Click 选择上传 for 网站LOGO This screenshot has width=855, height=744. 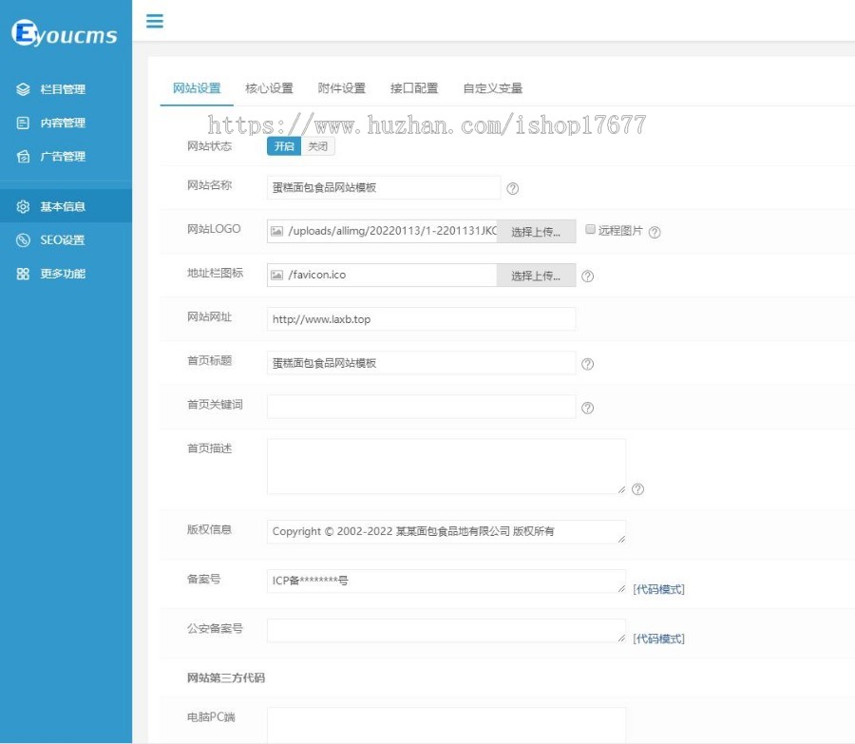[536, 232]
